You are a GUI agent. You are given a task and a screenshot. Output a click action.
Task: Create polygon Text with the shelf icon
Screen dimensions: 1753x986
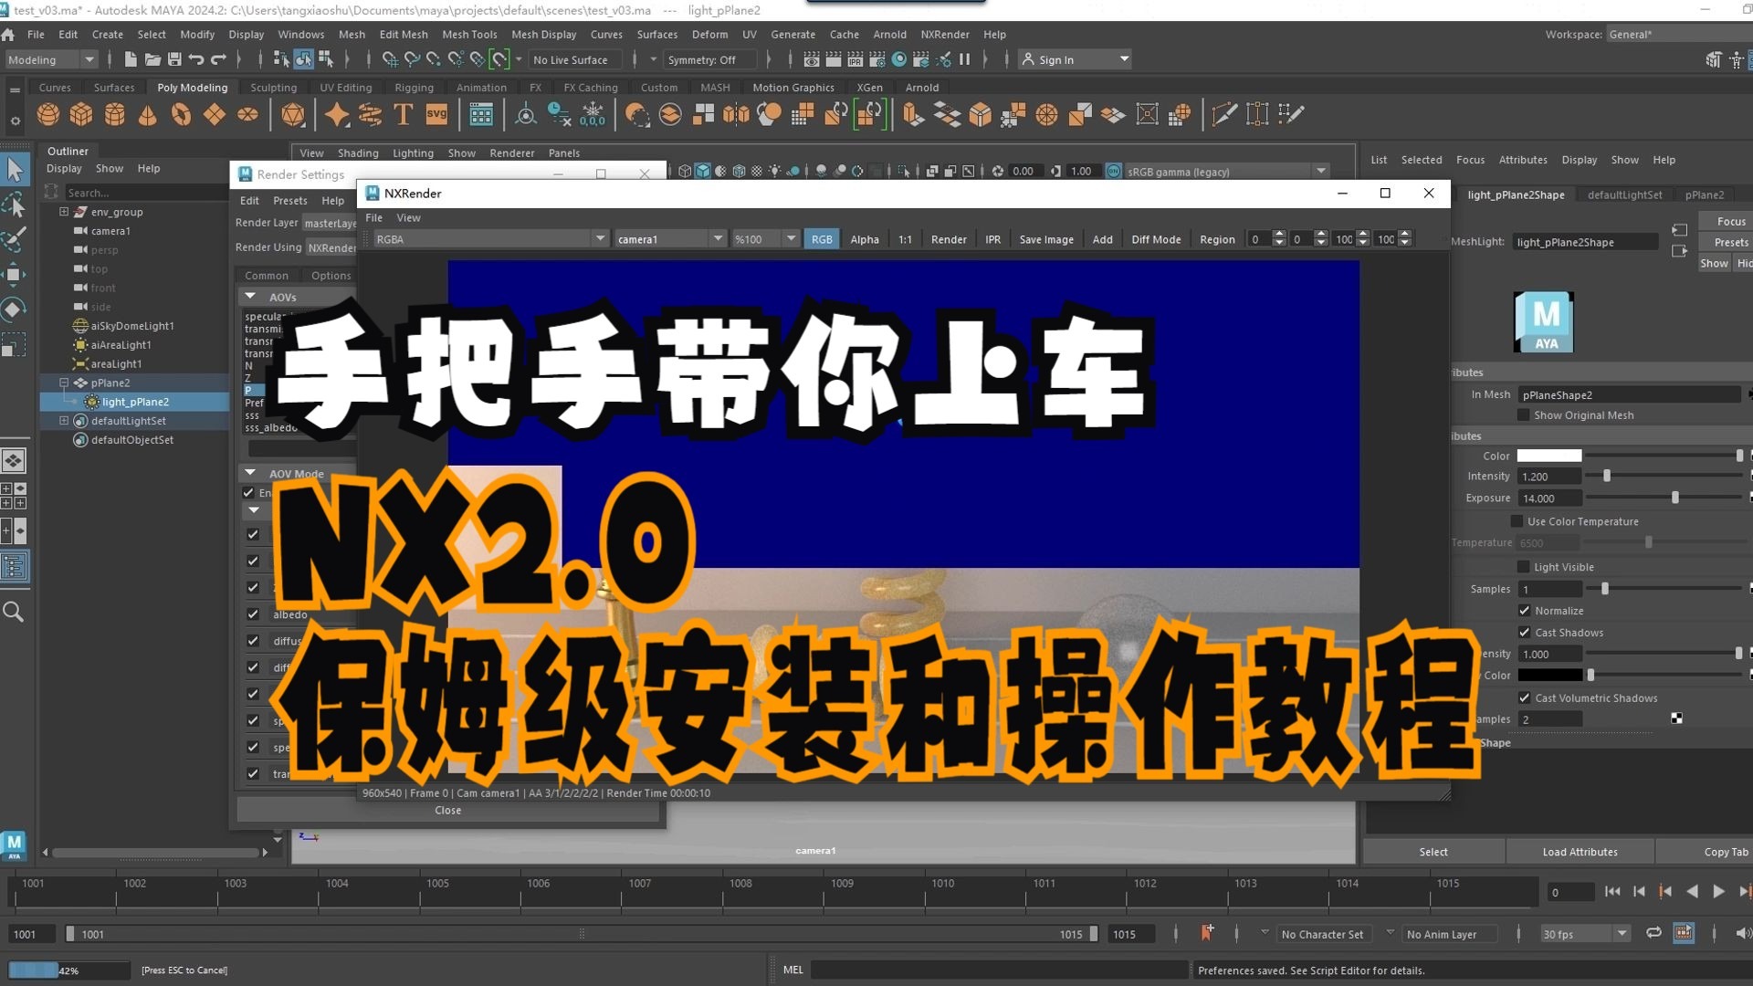(x=402, y=114)
